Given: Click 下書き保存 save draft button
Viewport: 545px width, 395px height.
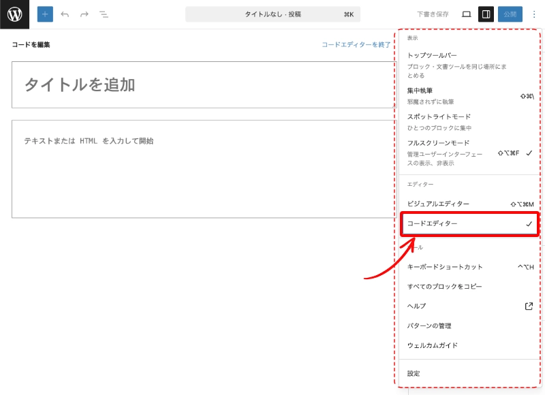Looking at the screenshot, I should click(433, 14).
